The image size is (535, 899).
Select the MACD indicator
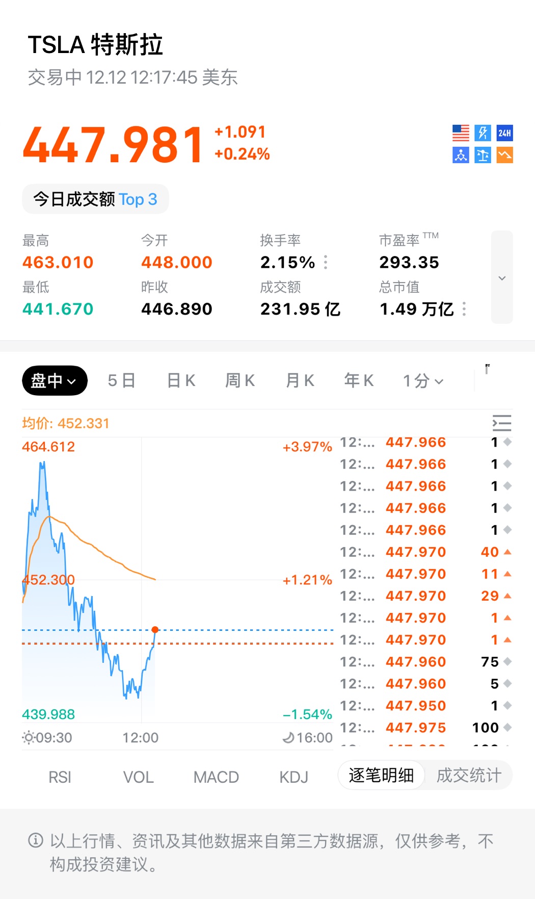tap(216, 777)
